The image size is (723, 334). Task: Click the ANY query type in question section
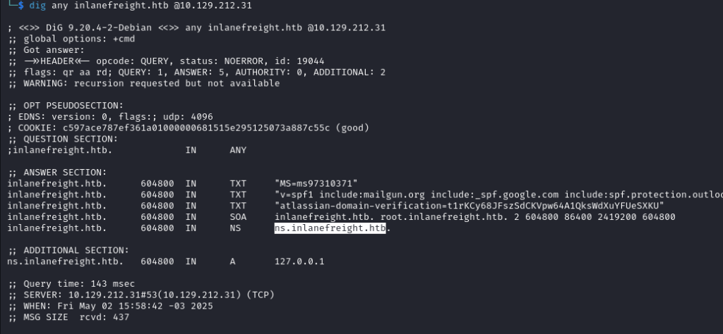[x=238, y=150]
